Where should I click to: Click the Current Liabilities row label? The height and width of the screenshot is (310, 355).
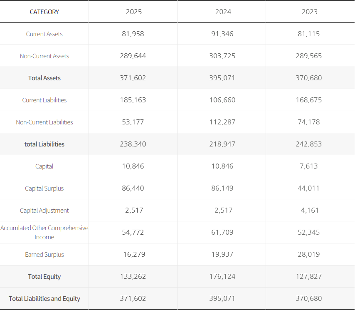tap(44, 100)
